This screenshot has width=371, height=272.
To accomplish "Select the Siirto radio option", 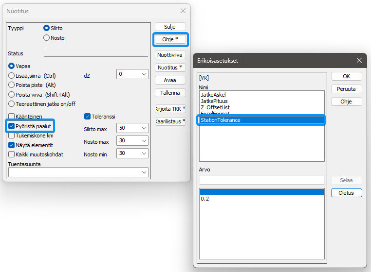I will tap(47, 28).
